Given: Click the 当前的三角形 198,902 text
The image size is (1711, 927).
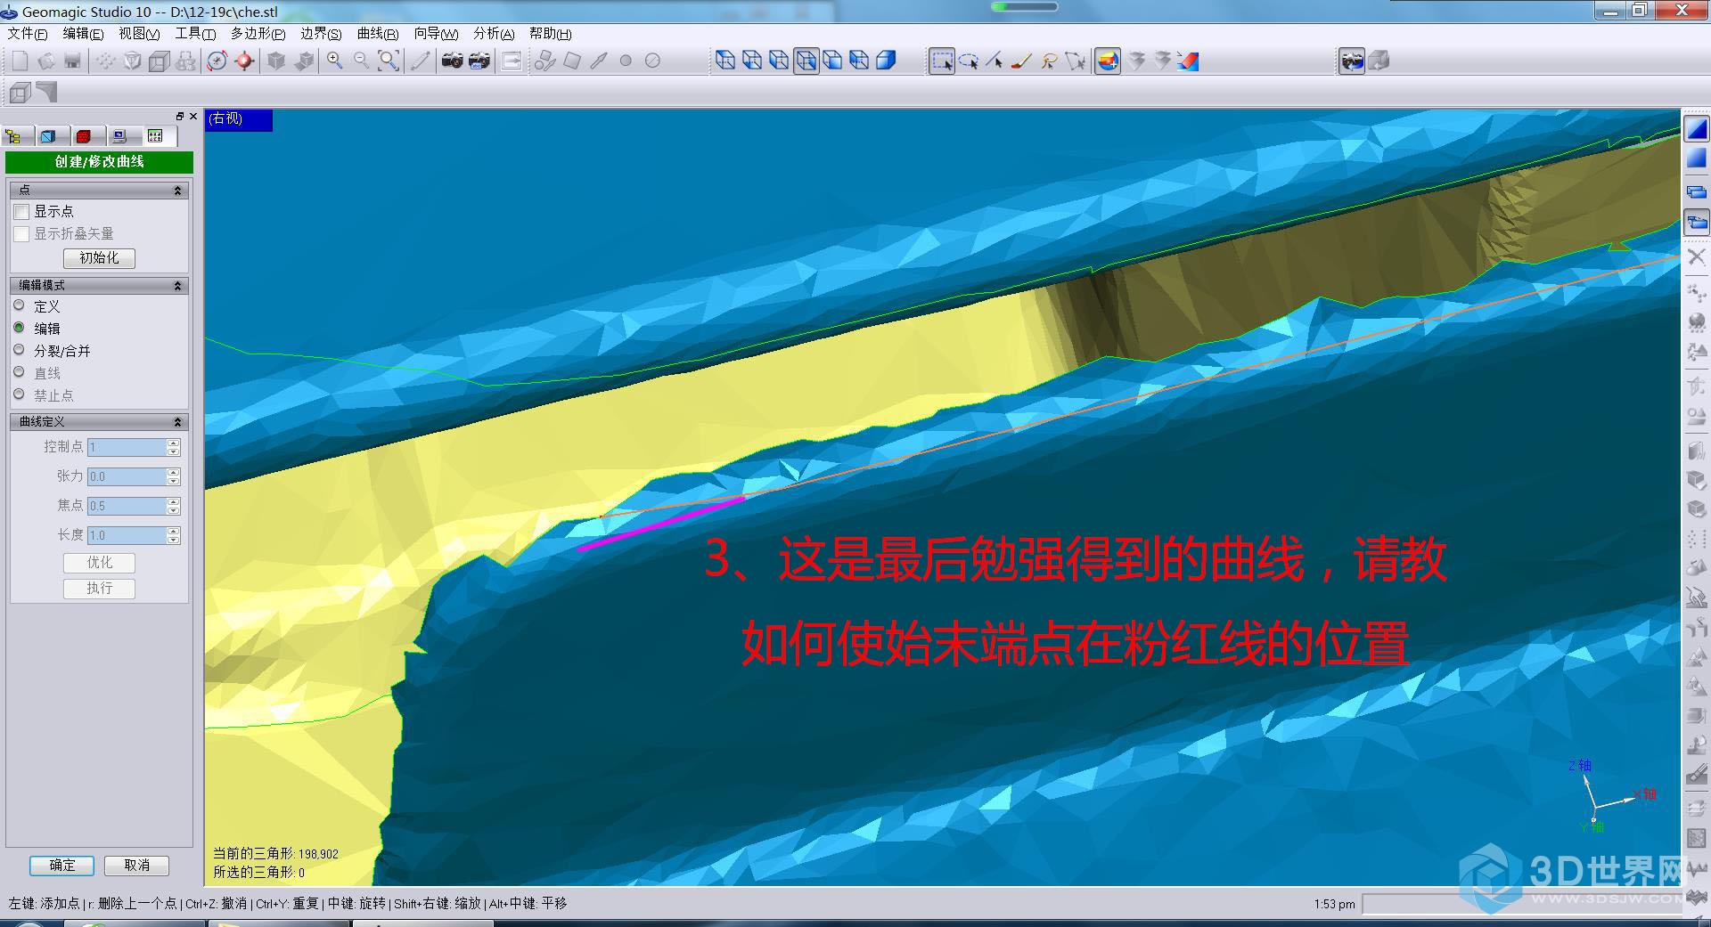Looking at the screenshot, I should [x=275, y=854].
